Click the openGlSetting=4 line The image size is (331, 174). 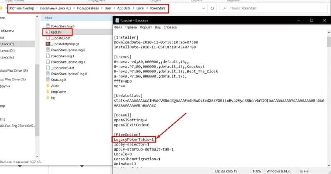pyautogui.click(x=130, y=120)
